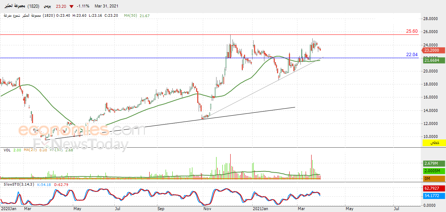Click the orange 0M volume tag
The height and width of the screenshot is (212, 446).
(x=434, y=179)
